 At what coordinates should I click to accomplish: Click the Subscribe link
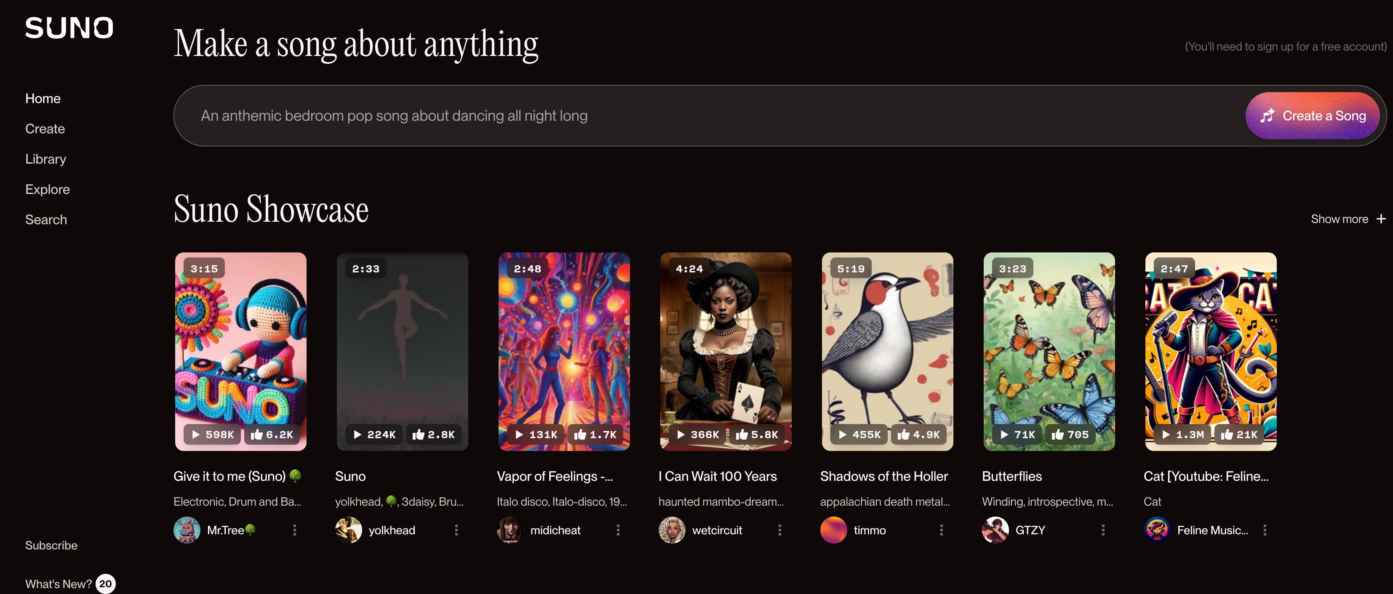[51, 545]
